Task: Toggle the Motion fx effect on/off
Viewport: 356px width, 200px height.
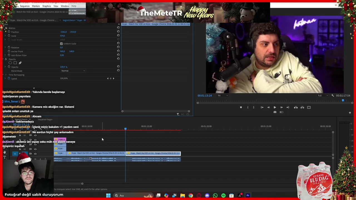Action: coord(6,28)
